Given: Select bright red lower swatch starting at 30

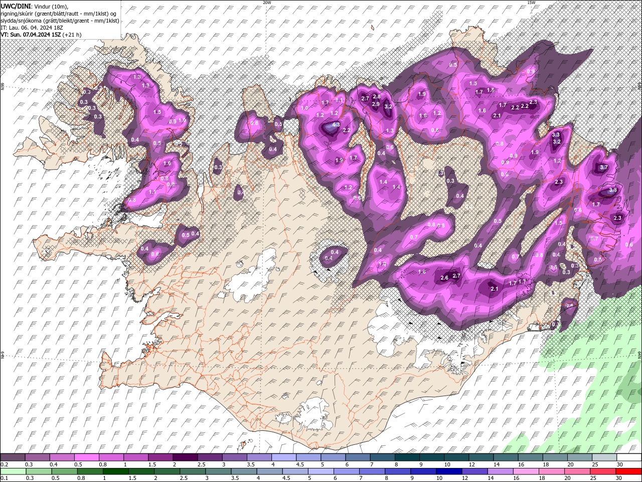Looking at the screenshot, I should [628, 471].
